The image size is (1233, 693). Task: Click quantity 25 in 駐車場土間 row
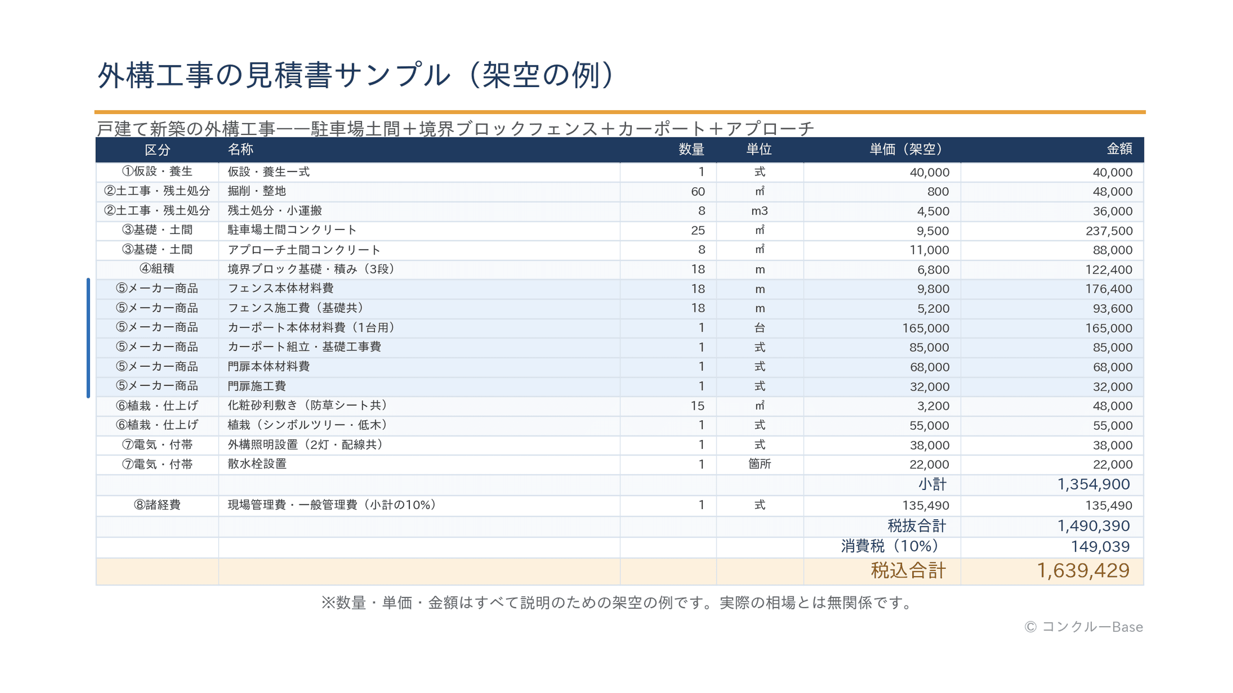click(x=697, y=231)
